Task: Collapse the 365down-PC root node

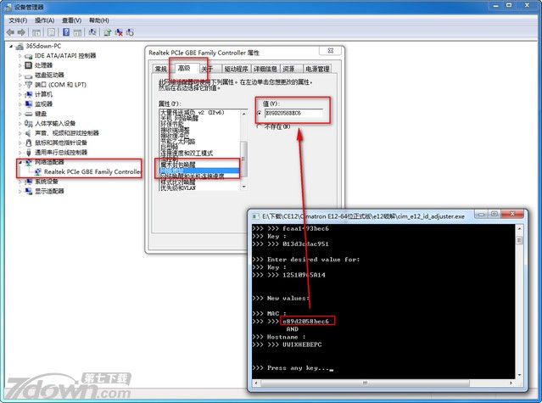Action: 11,47
